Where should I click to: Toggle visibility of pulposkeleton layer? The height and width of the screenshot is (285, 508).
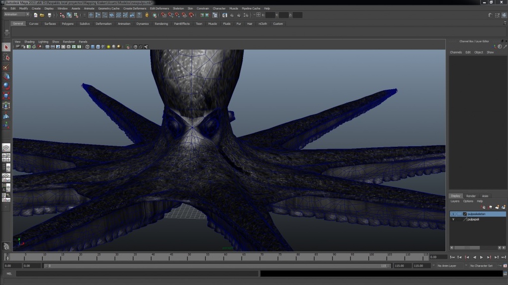pos(453,214)
